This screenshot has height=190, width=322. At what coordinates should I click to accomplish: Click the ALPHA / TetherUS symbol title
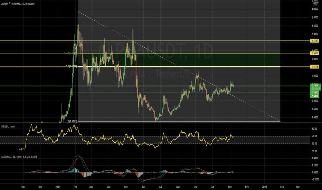coord(18,4)
